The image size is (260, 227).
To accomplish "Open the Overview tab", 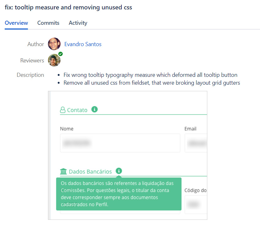I will tap(16, 23).
